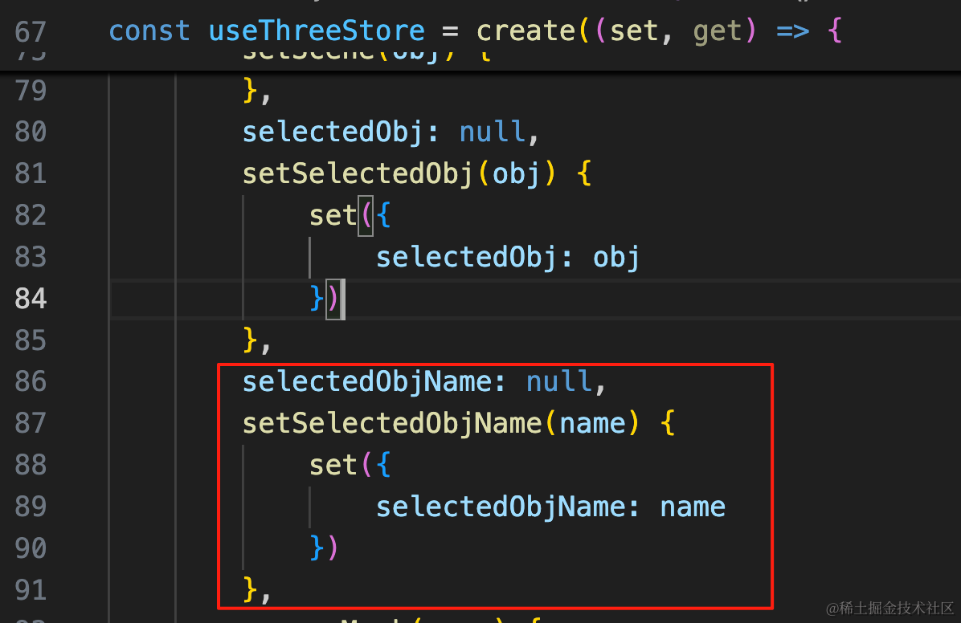
Task: Click selectedObjName property on line 86
Action: [x=366, y=382]
